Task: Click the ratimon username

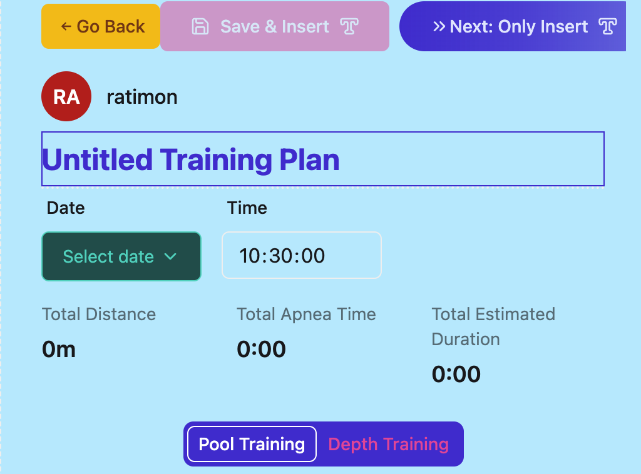Action: (142, 97)
